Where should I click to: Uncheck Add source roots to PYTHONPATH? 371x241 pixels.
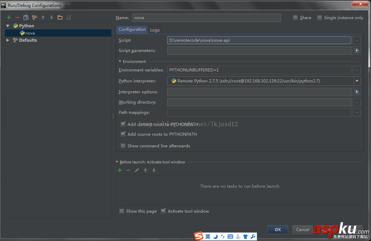(x=123, y=134)
